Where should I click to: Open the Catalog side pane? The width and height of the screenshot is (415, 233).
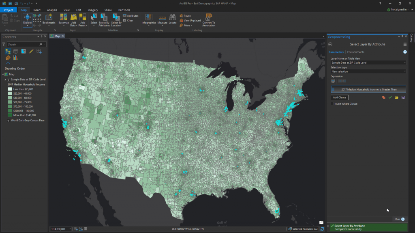[411, 38]
